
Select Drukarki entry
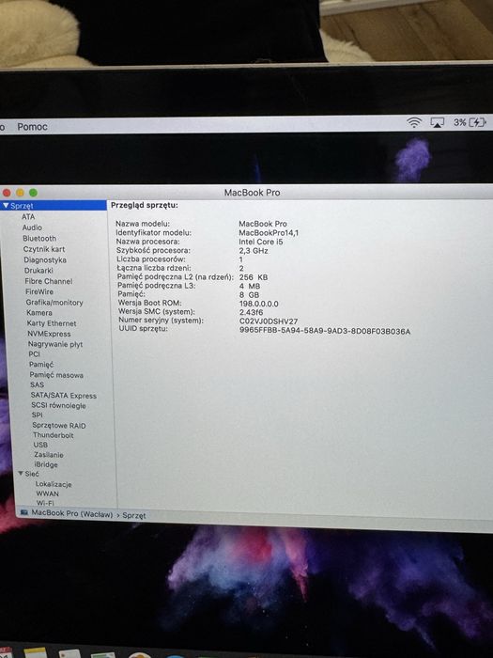39,271
